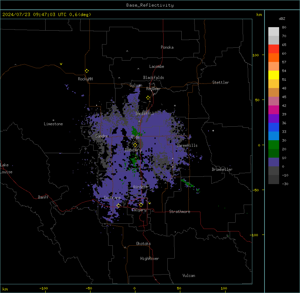Screen dimensions: 300x293
Task: Click the Ponoka city label
Action: (x=167, y=47)
